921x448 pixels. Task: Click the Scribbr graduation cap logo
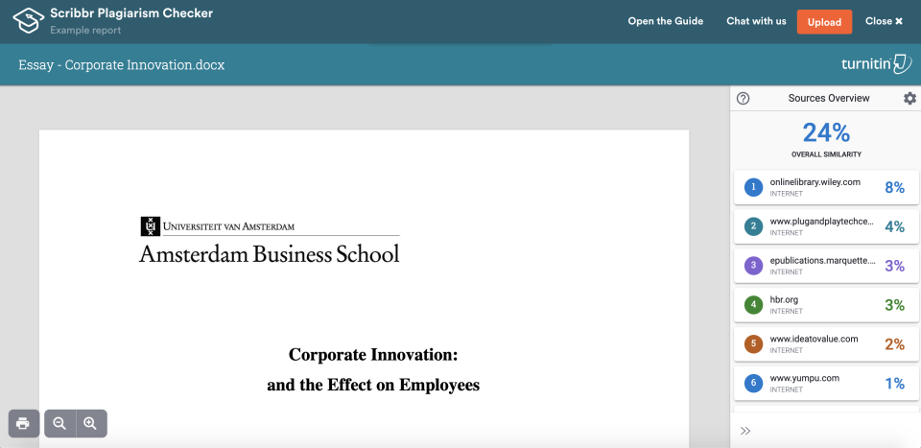[29, 20]
